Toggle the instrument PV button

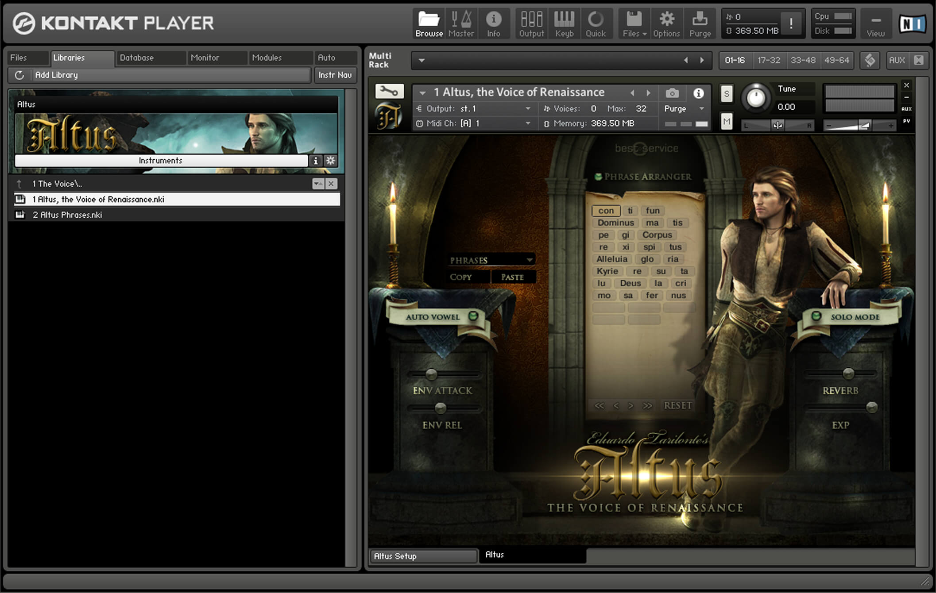906,121
